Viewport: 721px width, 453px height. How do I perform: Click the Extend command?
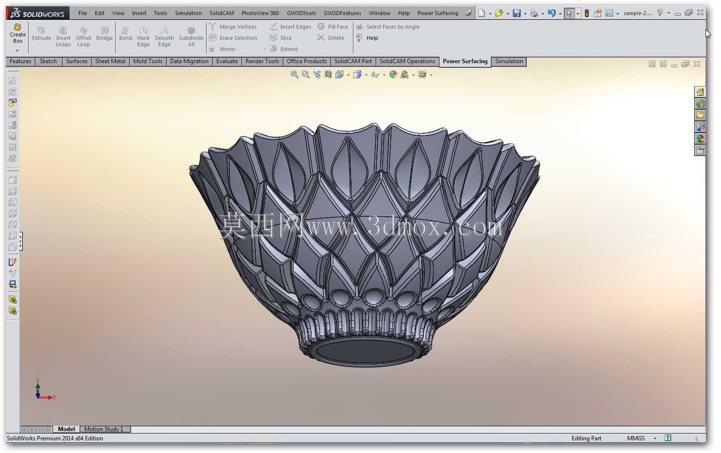pos(284,49)
